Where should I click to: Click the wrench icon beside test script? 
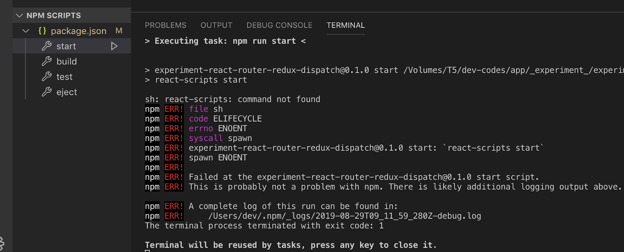[47, 77]
